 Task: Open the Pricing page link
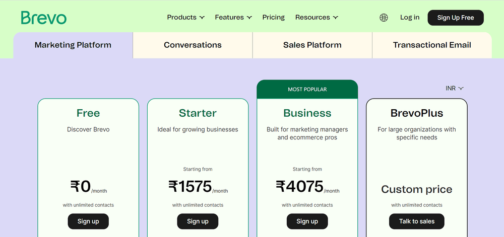tap(274, 17)
